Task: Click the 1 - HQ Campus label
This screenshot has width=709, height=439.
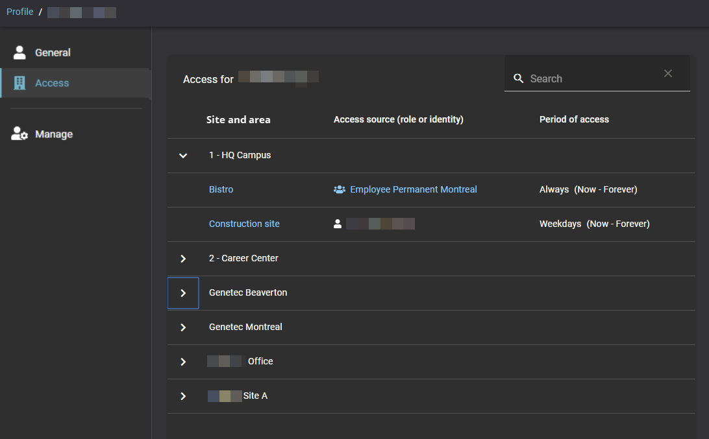Action: (x=240, y=155)
